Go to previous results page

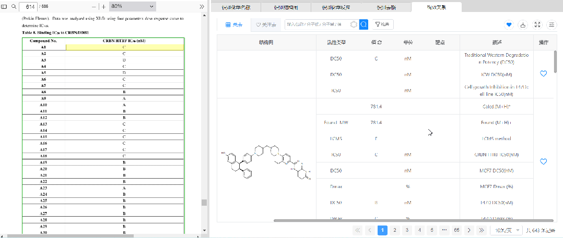click(370, 230)
